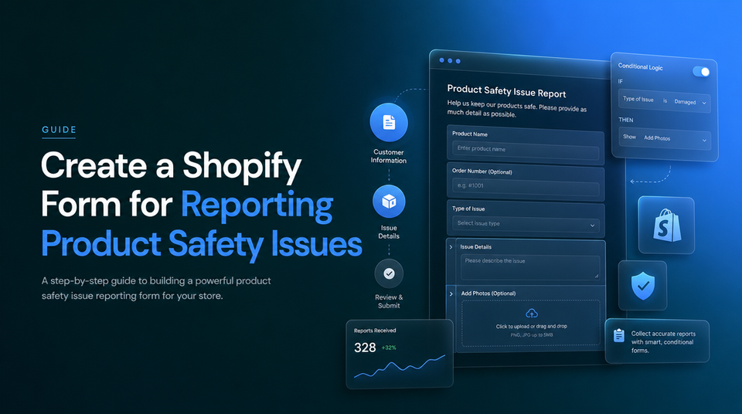
Task: Click the Collect accurate reports text
Action: [663, 342]
